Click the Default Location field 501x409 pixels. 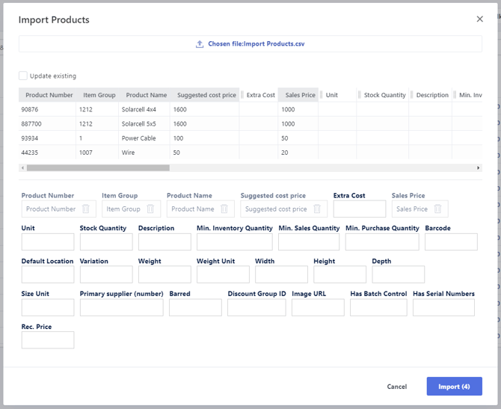click(x=48, y=274)
